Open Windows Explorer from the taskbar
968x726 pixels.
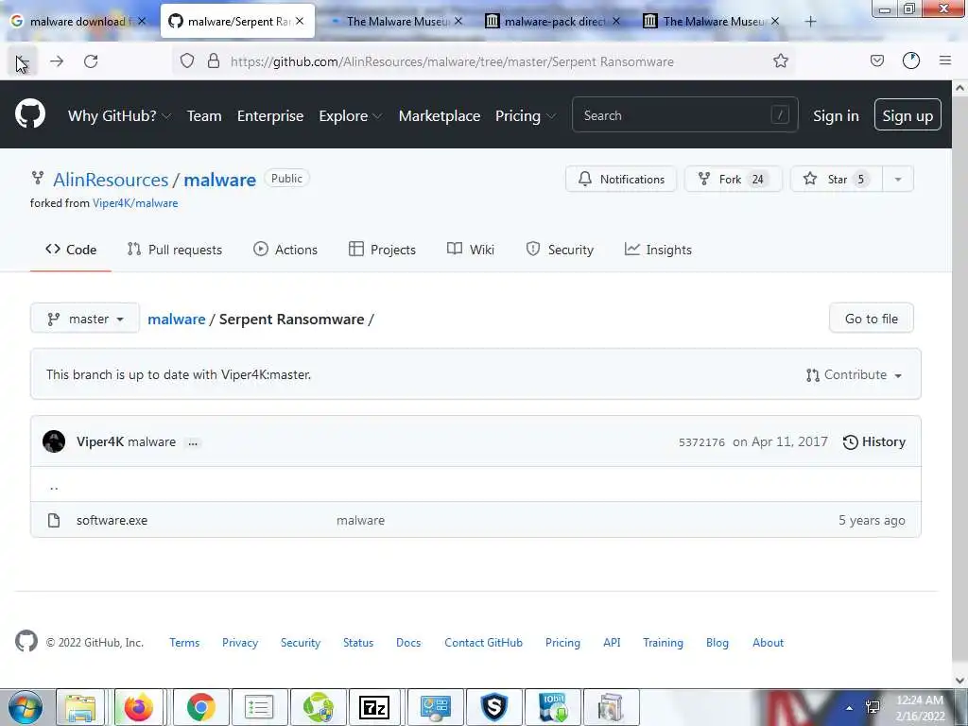pos(80,707)
